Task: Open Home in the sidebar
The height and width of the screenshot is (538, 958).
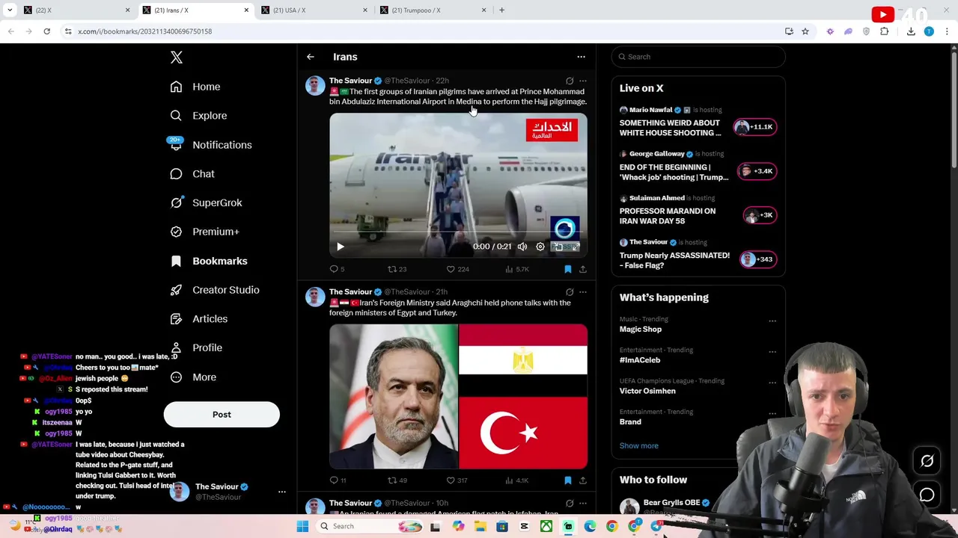Action: point(196,87)
